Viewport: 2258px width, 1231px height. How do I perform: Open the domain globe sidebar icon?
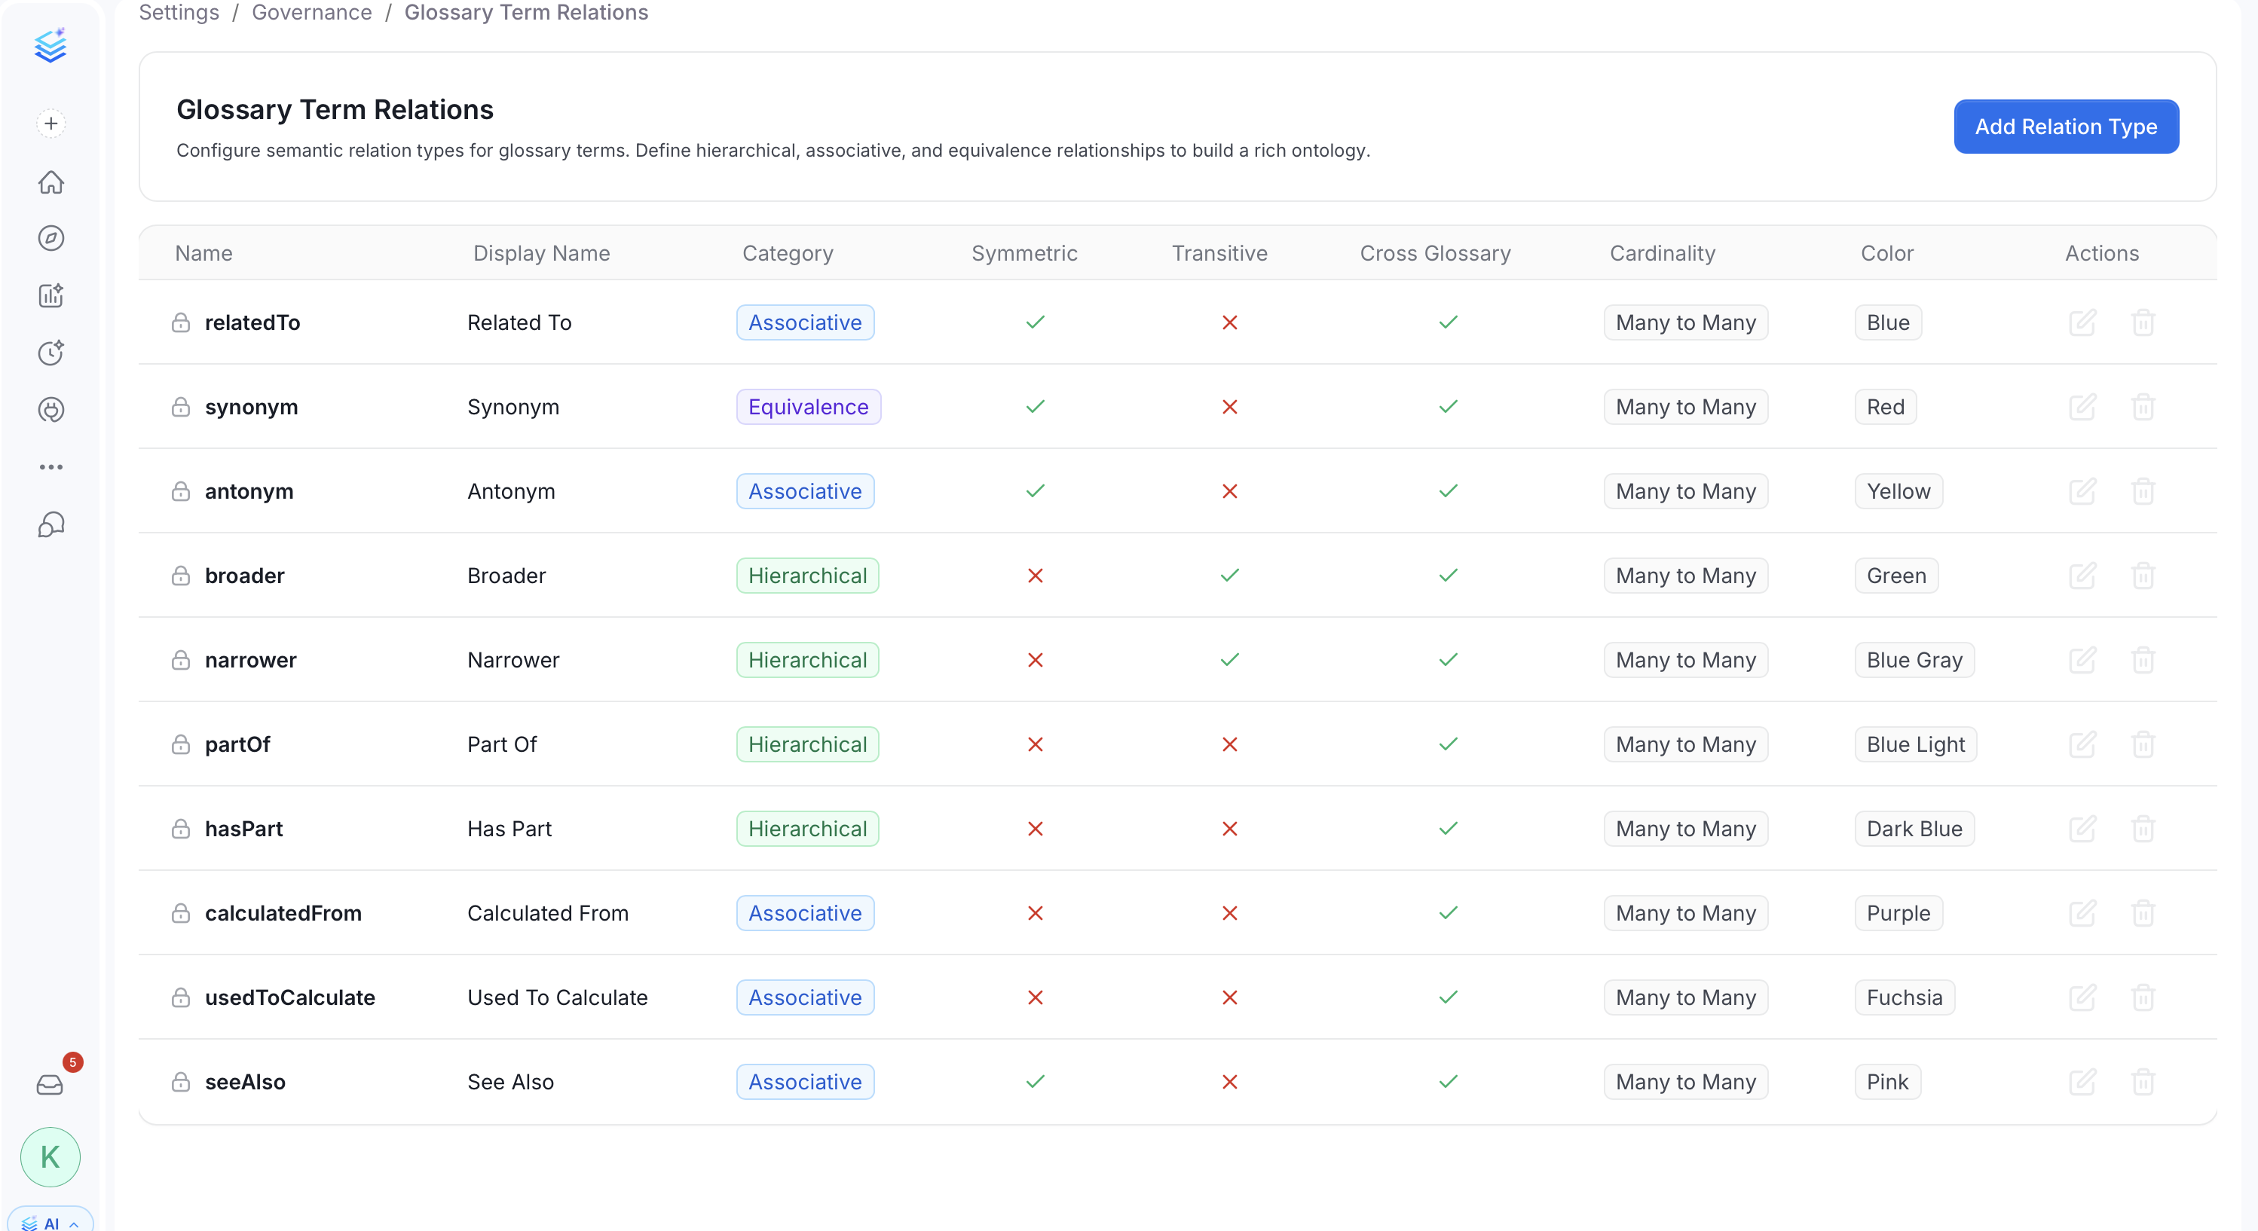pos(50,409)
